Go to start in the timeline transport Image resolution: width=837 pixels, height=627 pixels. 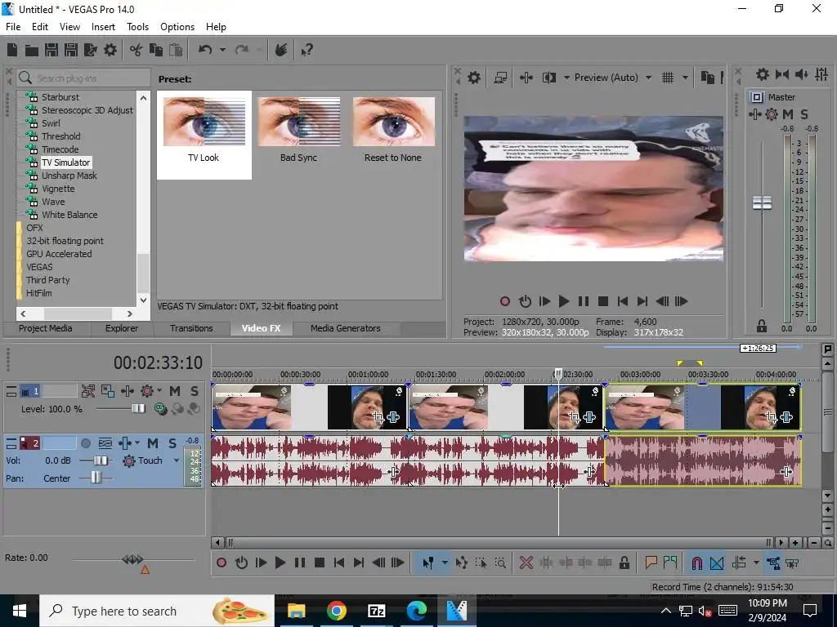click(339, 563)
